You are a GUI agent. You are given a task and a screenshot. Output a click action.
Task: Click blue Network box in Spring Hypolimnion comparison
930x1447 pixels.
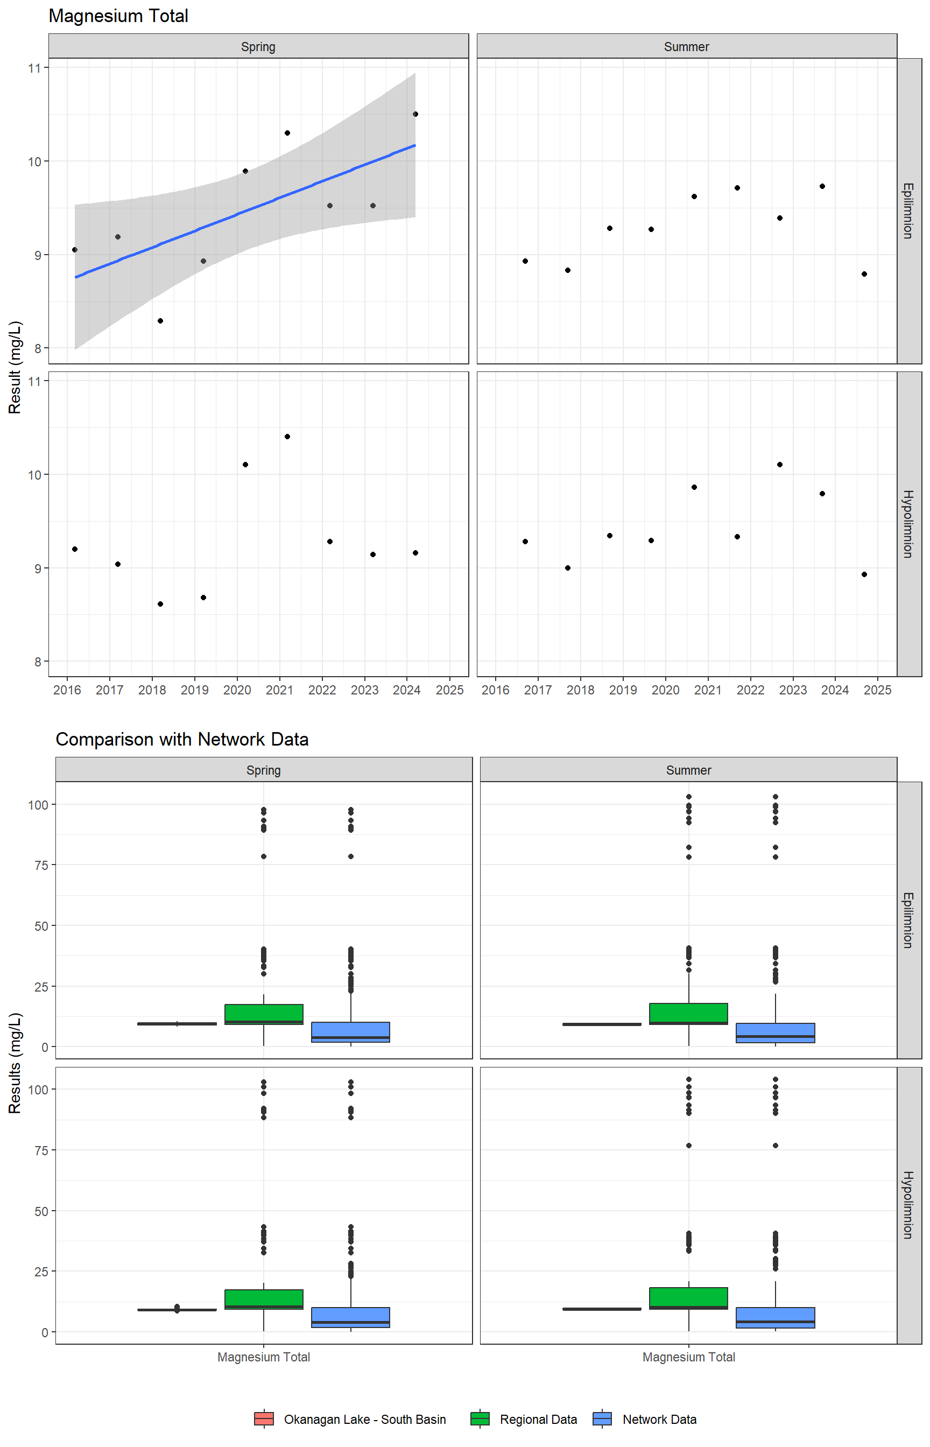[351, 1318]
